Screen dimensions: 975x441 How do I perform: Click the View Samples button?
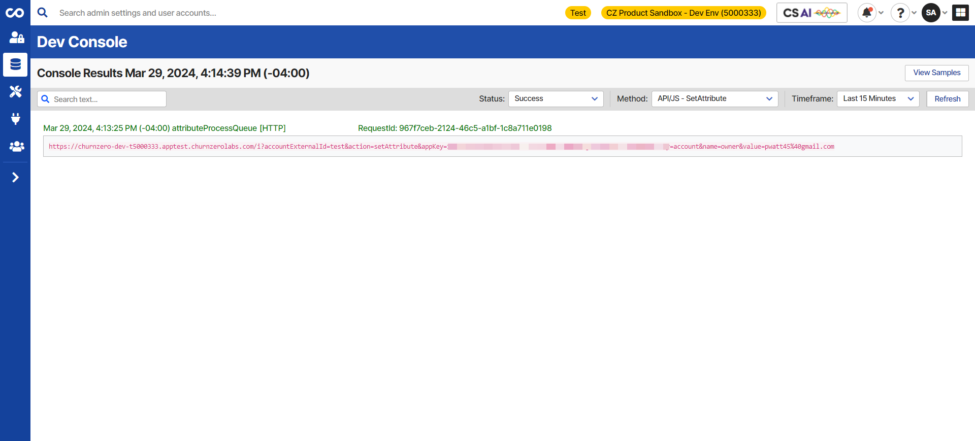coord(936,73)
